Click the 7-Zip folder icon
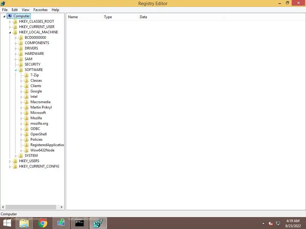Image resolution: width=306 pixels, height=229 pixels. 27,75
